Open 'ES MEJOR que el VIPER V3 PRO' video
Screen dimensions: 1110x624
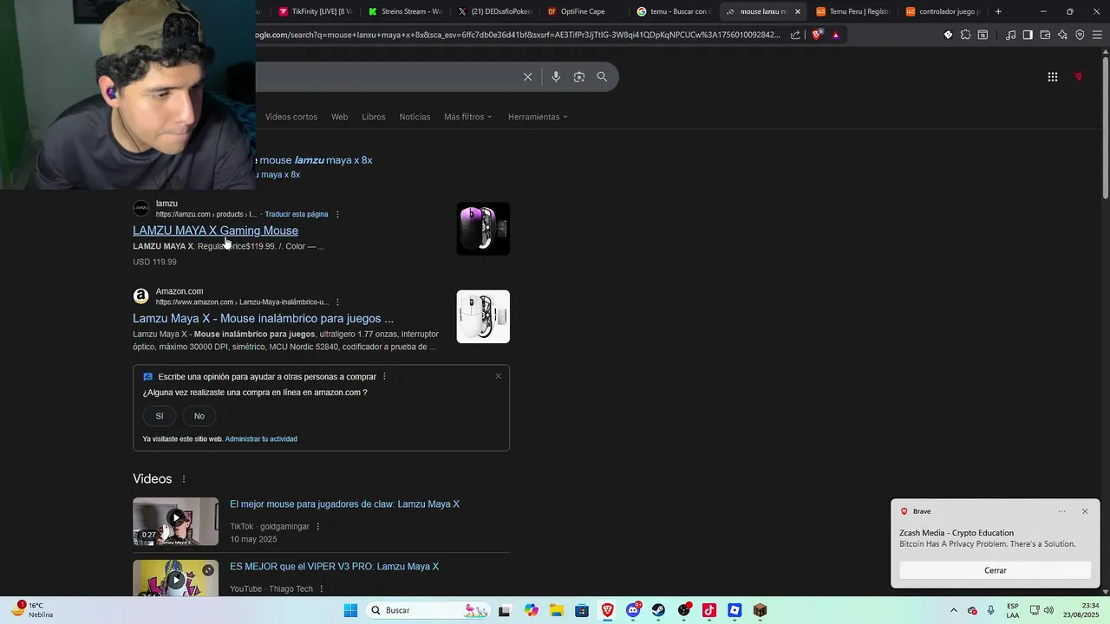point(334,567)
